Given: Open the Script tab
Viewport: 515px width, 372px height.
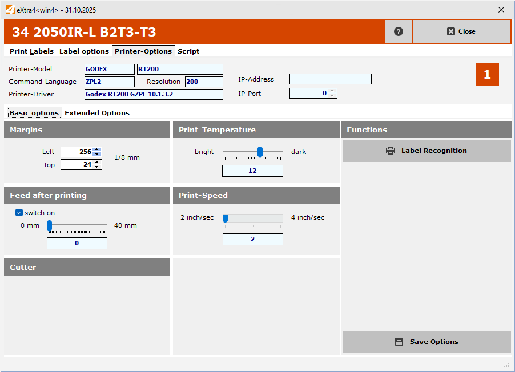Looking at the screenshot, I should coord(188,51).
